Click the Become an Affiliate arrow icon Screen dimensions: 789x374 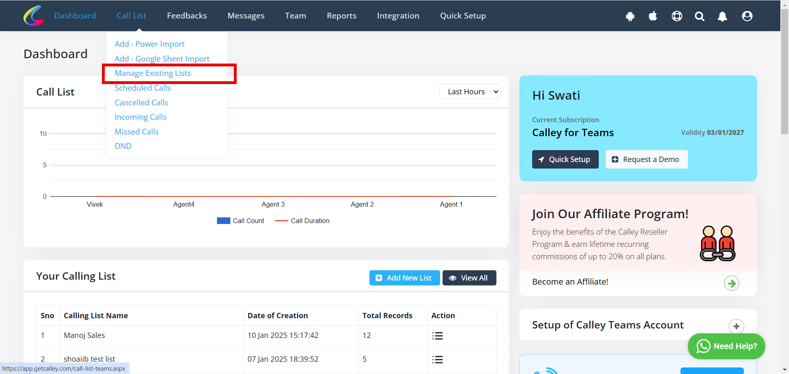tap(731, 283)
